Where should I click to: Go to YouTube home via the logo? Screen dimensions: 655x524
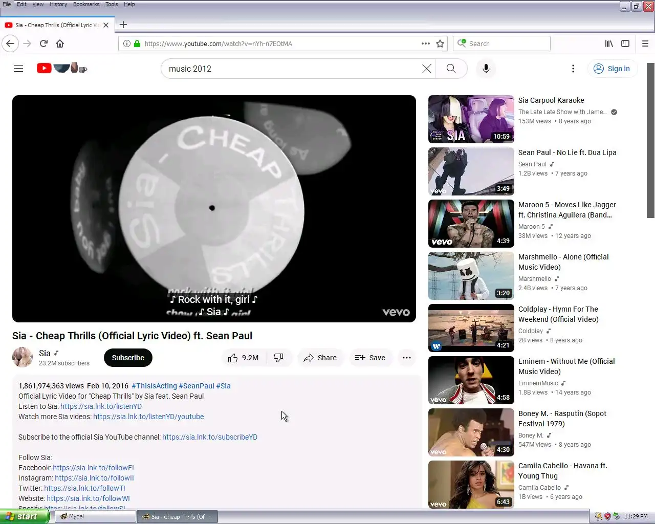coord(62,68)
